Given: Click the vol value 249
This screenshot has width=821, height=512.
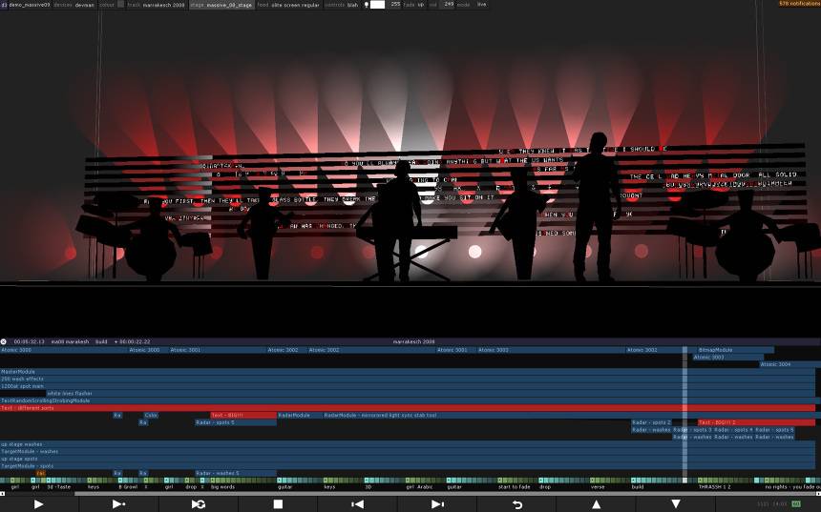Looking at the screenshot, I should (x=449, y=4).
